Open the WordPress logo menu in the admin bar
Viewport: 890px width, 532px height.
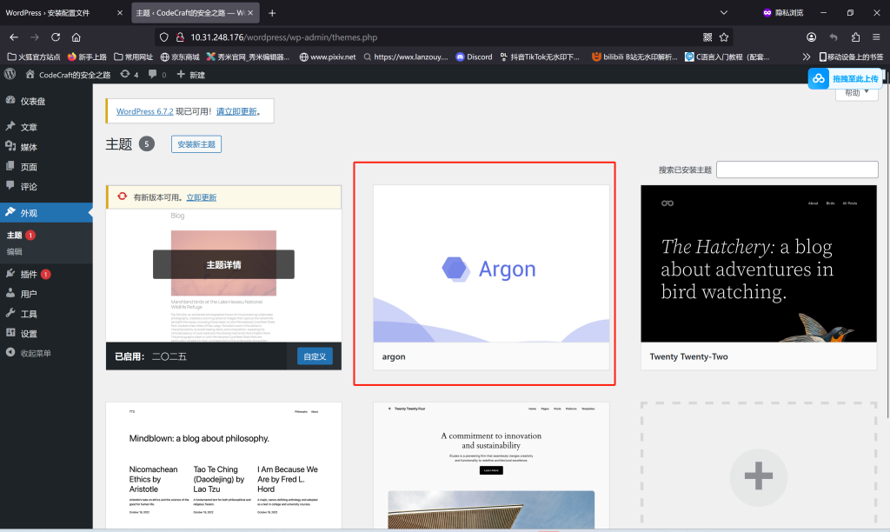tap(10, 75)
